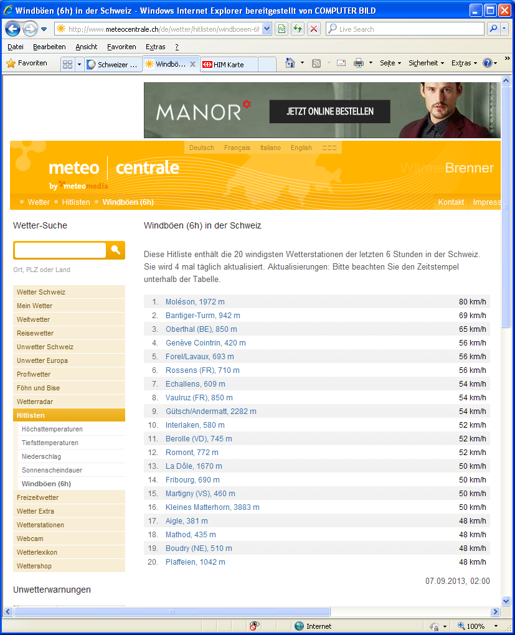The width and height of the screenshot is (515, 635).
Task: Open the command bar Extras dropdown
Action: tap(464, 63)
